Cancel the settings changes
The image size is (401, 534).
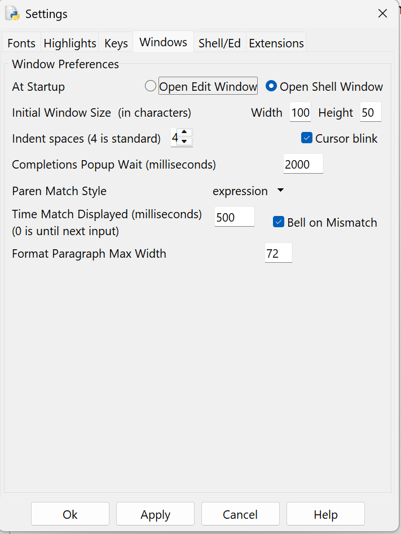[x=240, y=514]
